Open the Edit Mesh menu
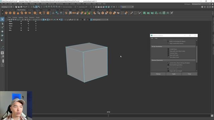 [x=44, y=4]
